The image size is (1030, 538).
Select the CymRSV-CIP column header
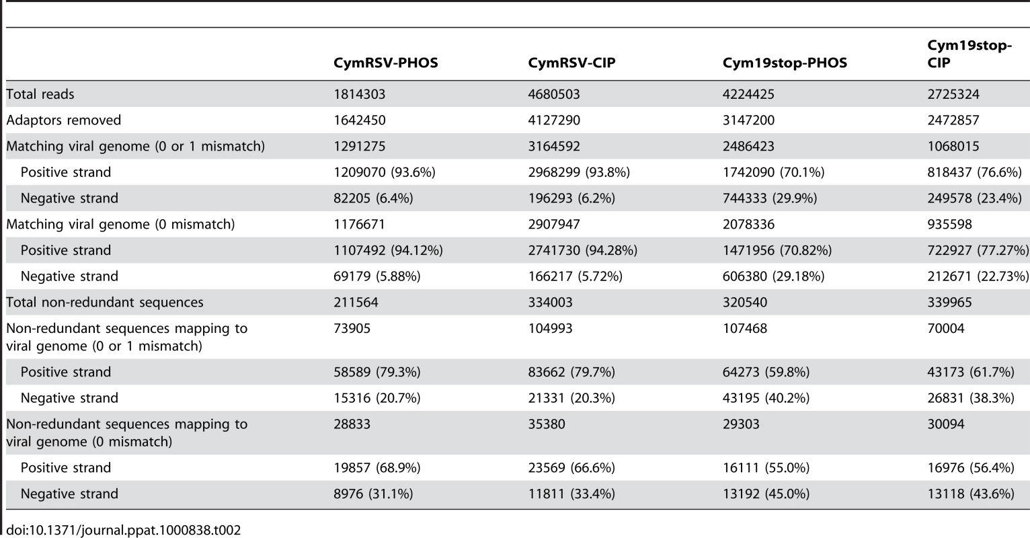tap(571, 63)
